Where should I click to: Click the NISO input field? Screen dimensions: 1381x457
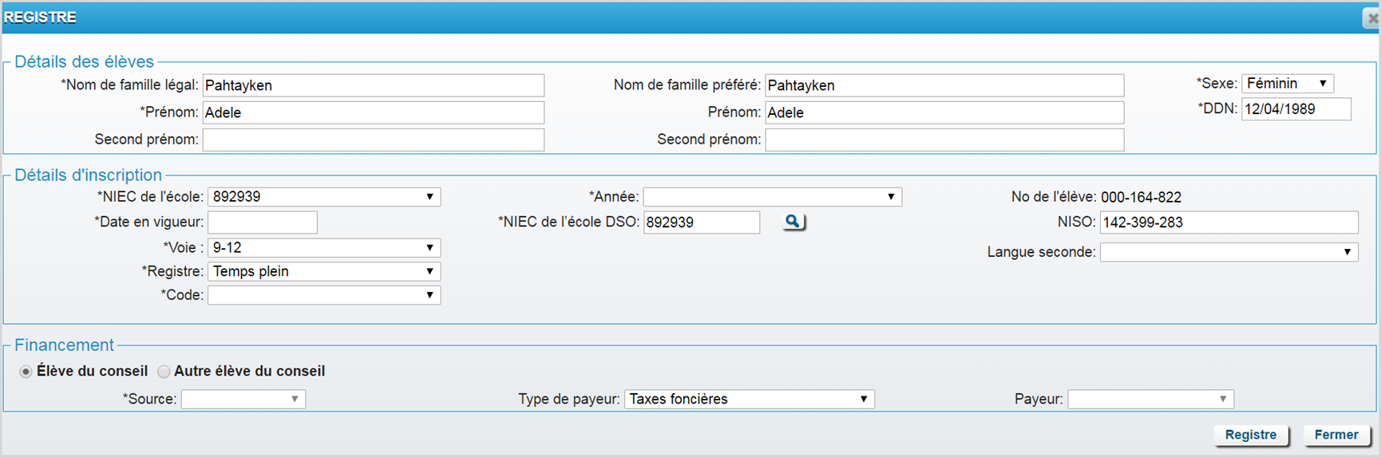1228,223
